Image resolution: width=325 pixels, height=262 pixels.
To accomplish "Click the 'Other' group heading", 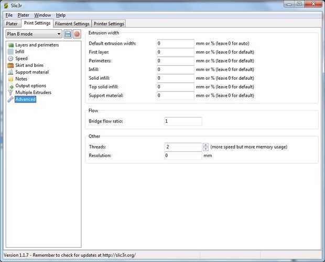I will tap(94, 137).
